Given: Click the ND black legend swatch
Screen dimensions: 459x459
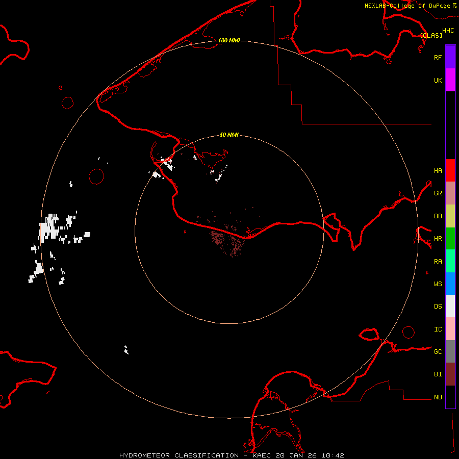Looking at the screenshot, I should (x=450, y=397).
